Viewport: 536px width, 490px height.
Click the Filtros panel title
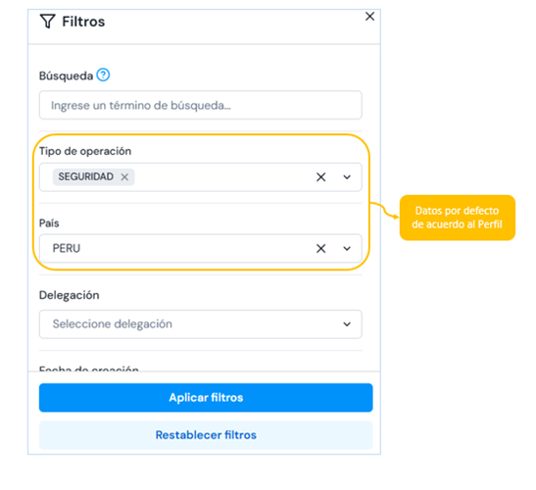[83, 22]
